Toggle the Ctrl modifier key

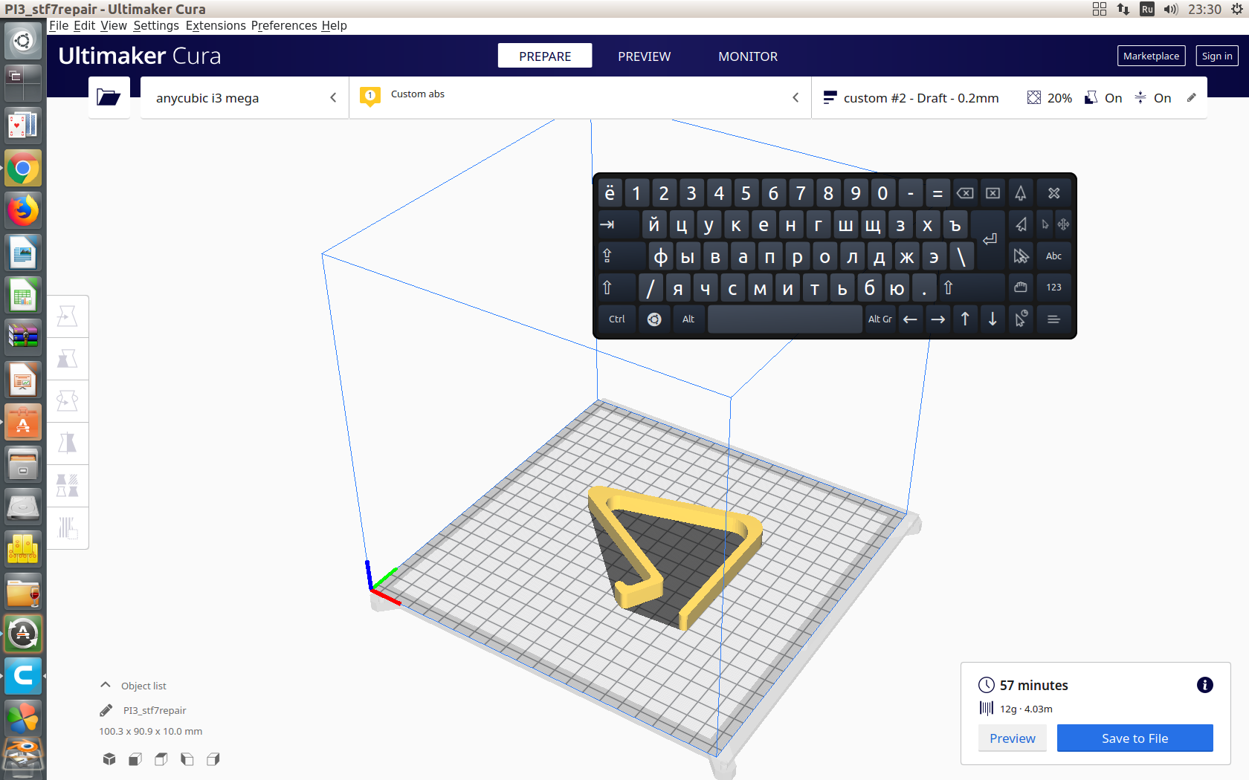coord(617,319)
